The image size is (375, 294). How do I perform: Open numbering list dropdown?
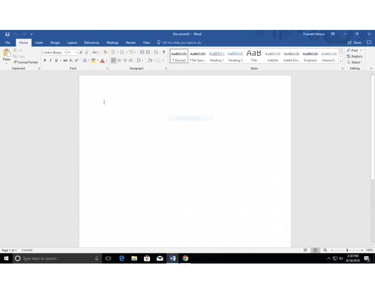[x=126, y=52]
